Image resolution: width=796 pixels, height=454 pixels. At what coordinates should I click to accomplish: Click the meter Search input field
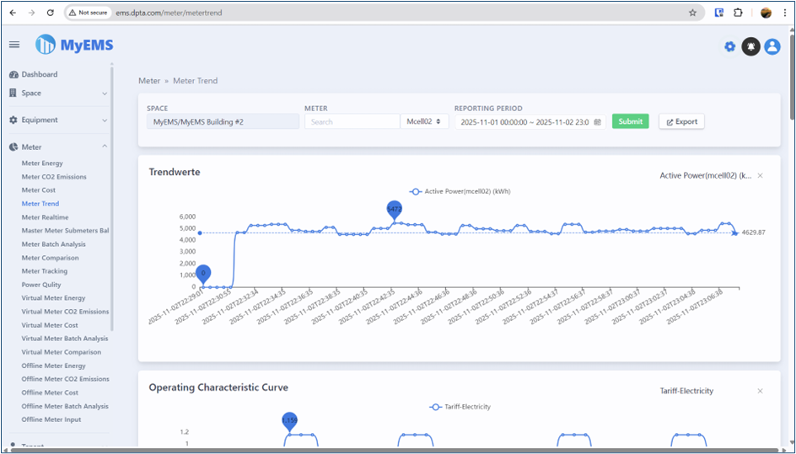[x=352, y=121]
